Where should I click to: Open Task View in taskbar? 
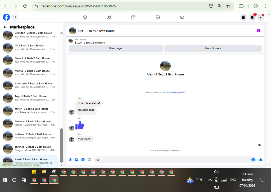[24, 180]
